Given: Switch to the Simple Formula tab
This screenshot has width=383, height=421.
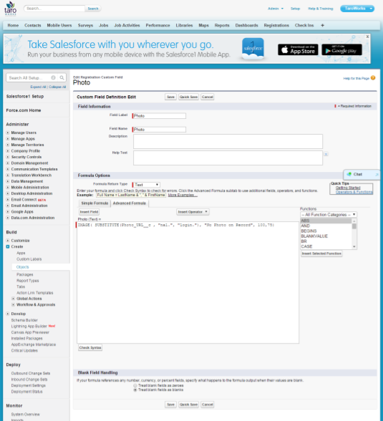Looking at the screenshot, I should 94,203.
